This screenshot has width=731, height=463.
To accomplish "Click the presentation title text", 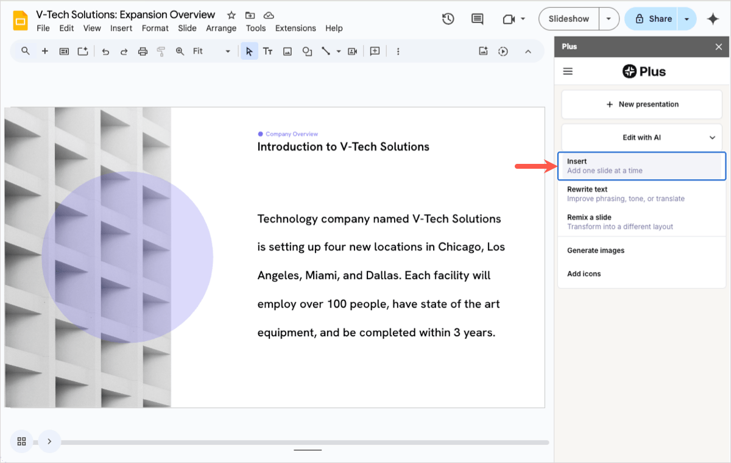I will [x=125, y=15].
